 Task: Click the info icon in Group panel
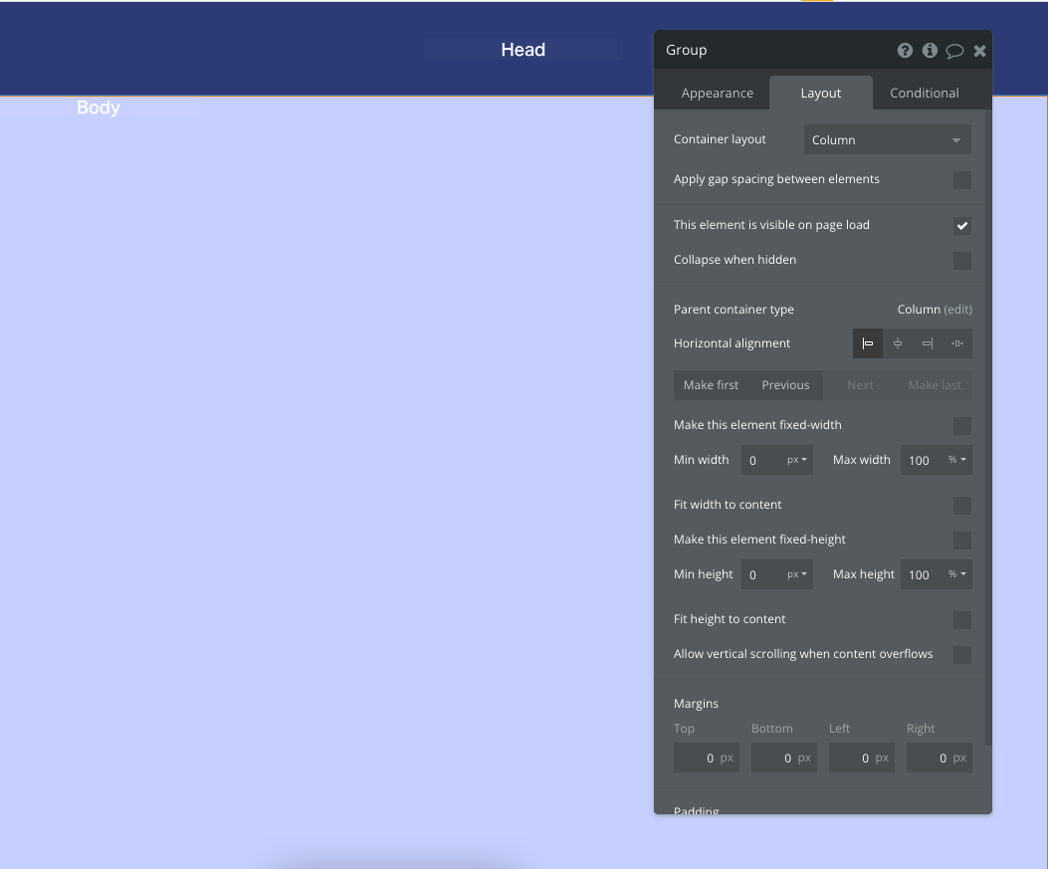930,51
